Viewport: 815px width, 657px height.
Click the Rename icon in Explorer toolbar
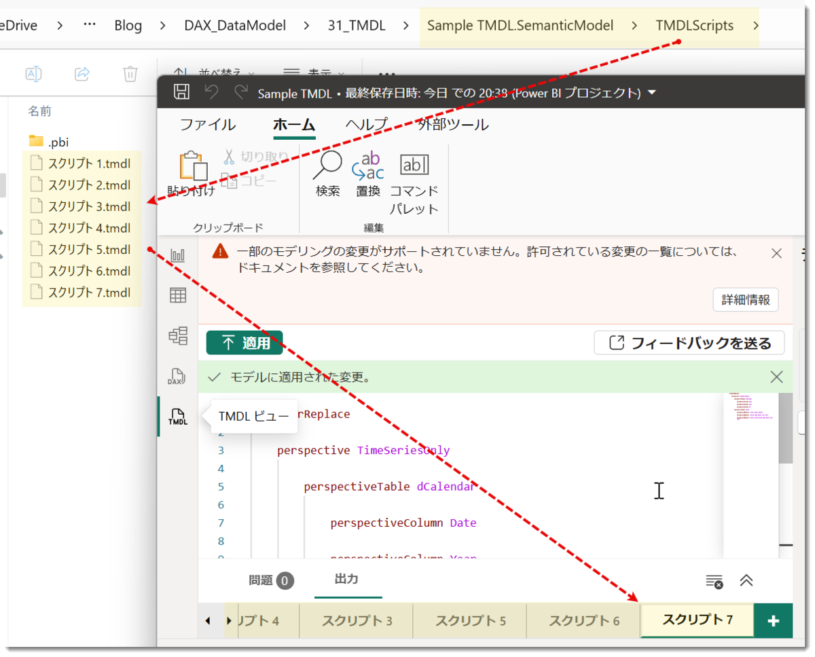tap(34, 73)
